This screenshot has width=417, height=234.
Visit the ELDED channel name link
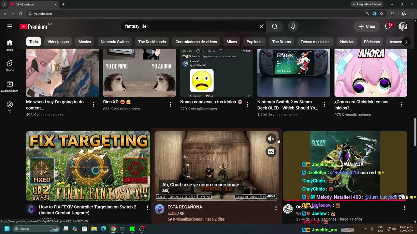coord(173,214)
